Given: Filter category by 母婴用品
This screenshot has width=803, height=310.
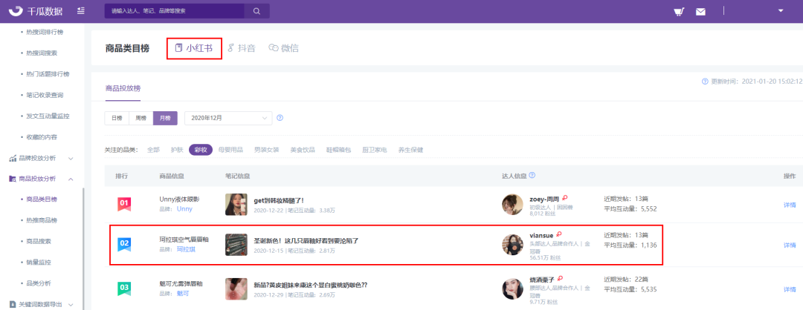Looking at the screenshot, I should click(x=230, y=150).
